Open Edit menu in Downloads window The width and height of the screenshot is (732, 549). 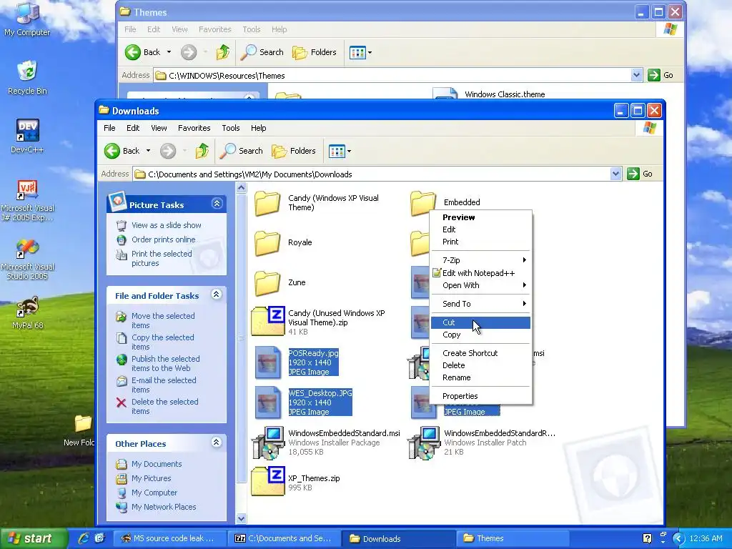132,128
